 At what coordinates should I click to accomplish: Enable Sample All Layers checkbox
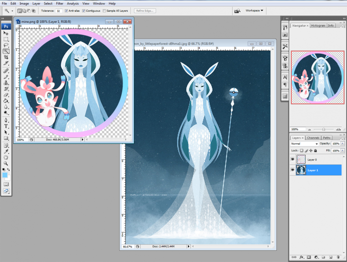(x=104, y=11)
